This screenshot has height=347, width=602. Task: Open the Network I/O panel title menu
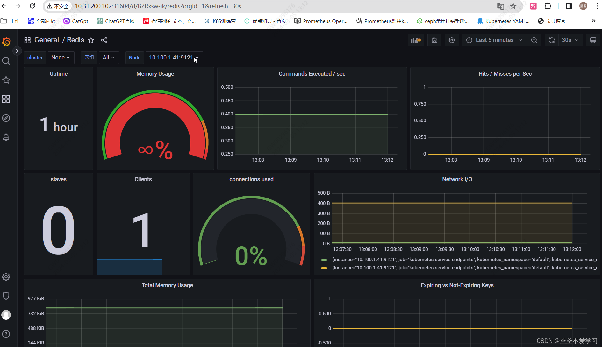click(x=457, y=179)
